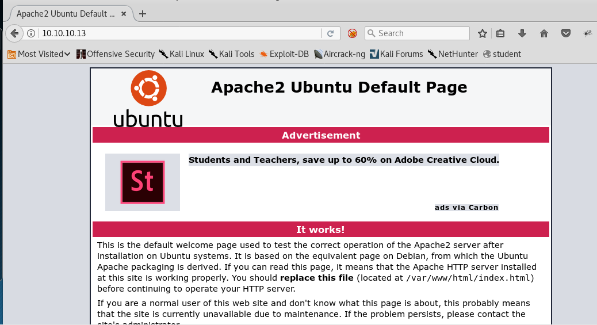The image size is (597, 325).
Task: Expand the Most Visited bookmarks dropdown
Action: pos(39,54)
